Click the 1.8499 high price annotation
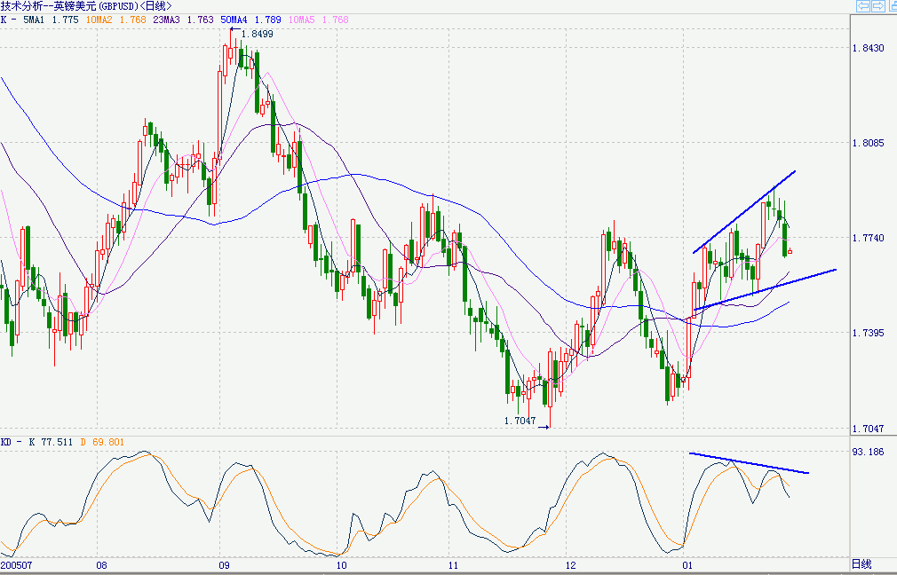The width and height of the screenshot is (897, 575). click(257, 34)
